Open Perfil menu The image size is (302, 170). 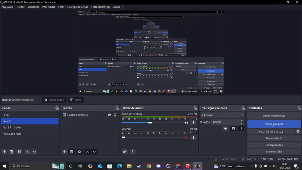61,7
